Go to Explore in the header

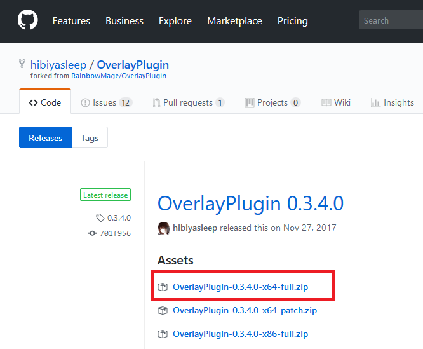175,21
